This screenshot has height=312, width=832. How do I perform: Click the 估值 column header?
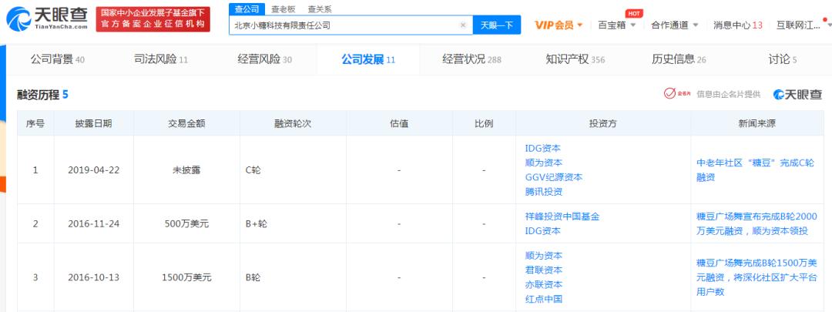(399, 123)
